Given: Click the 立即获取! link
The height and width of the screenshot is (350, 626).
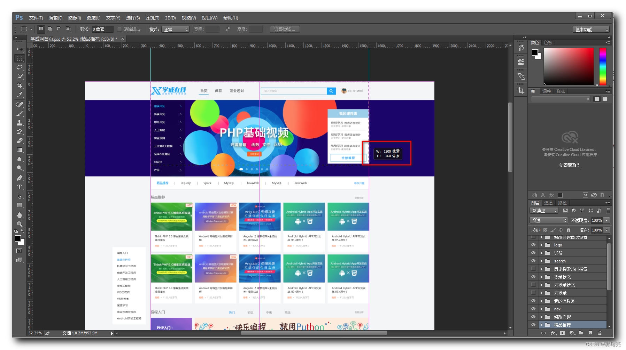Looking at the screenshot, I should coord(570,165).
